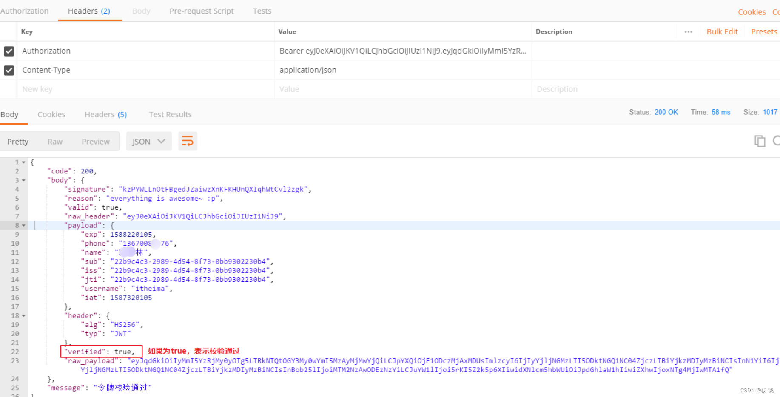
Task: Click the "iat": 1587320105 line
Action: click(116, 298)
